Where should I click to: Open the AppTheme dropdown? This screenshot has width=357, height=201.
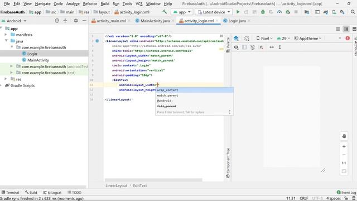307,39
